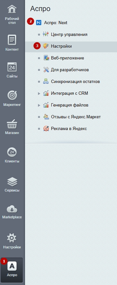Click the Интеграция с CRM chart icon

(x=46, y=93)
